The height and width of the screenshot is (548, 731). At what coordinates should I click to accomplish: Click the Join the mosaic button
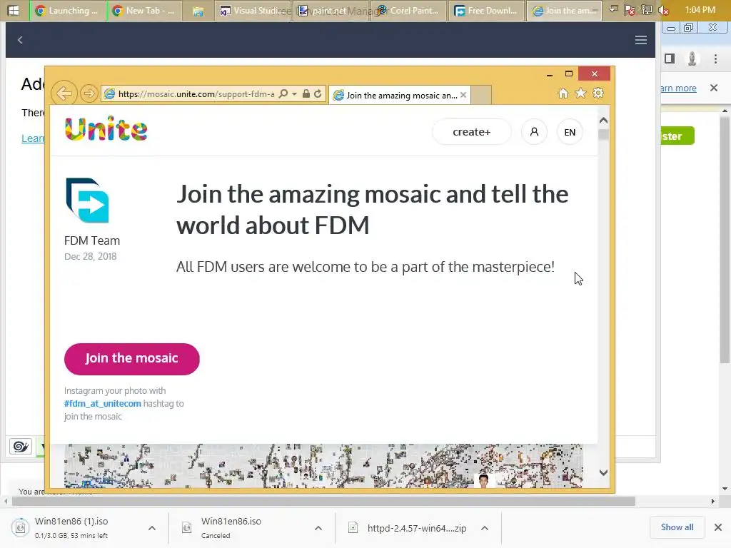[x=132, y=359]
